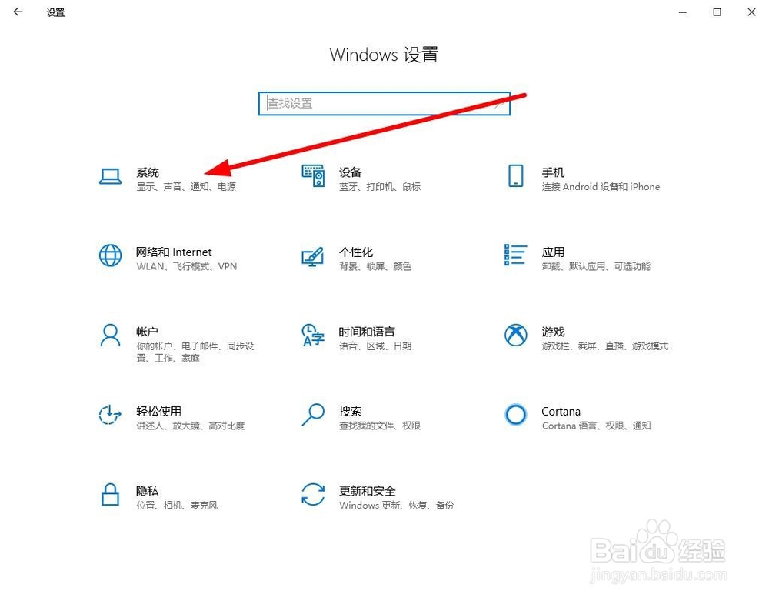Click text Windows 更新、恢复、备份
The height and width of the screenshot is (601, 769).
396,505
